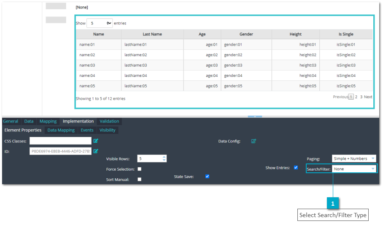Select the gender:04 cell
The height and width of the screenshot is (226, 383).
246,76
